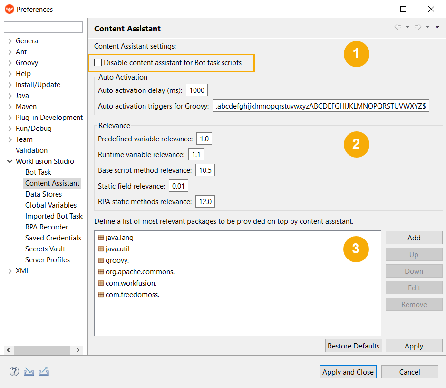Click the forward navigation arrow icon

(x=418, y=27)
